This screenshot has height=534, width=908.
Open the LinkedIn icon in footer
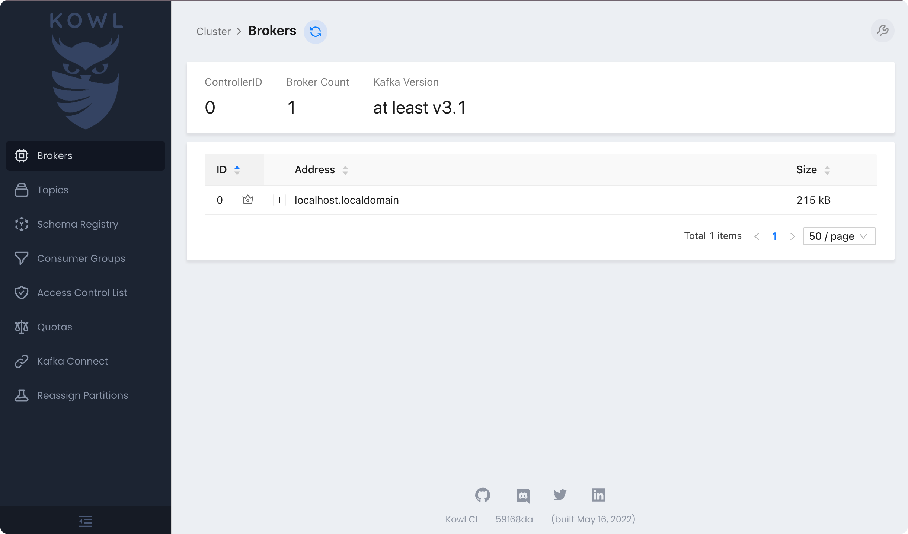point(598,495)
